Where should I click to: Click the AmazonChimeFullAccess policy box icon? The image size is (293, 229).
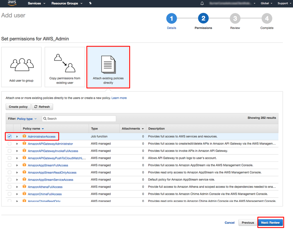[24, 194]
